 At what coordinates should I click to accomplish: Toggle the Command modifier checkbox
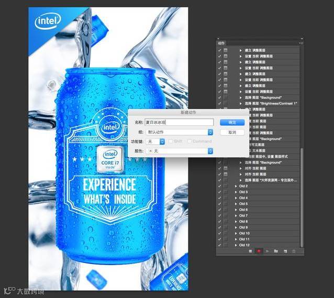(x=190, y=141)
